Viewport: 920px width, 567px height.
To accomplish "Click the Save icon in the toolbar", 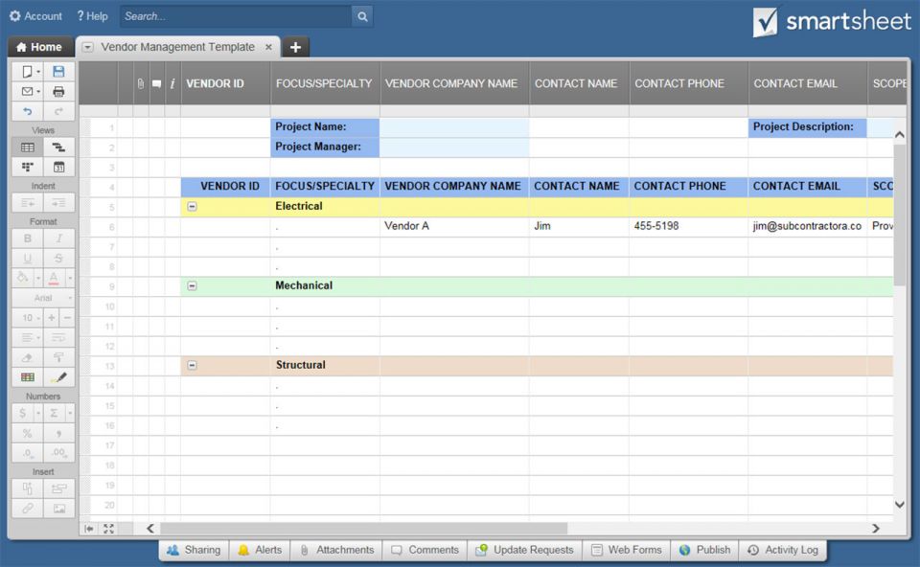I will [58, 72].
